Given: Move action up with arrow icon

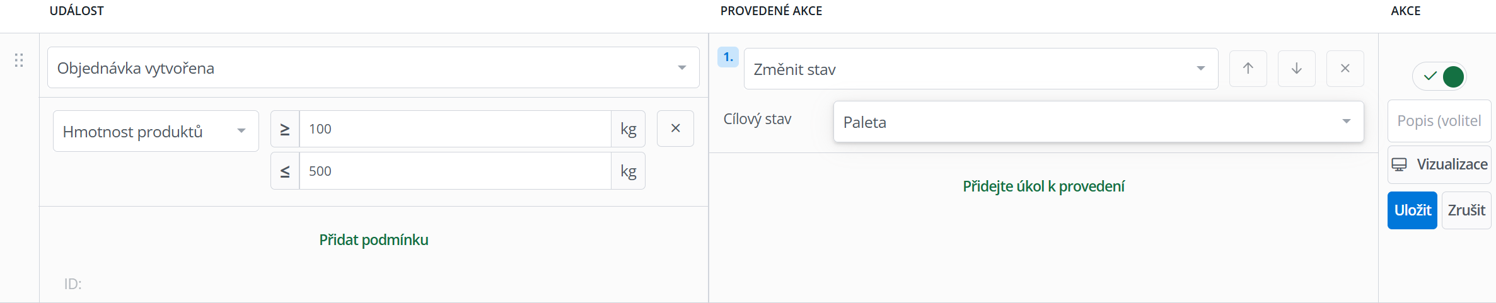Looking at the screenshot, I should pos(1248,69).
